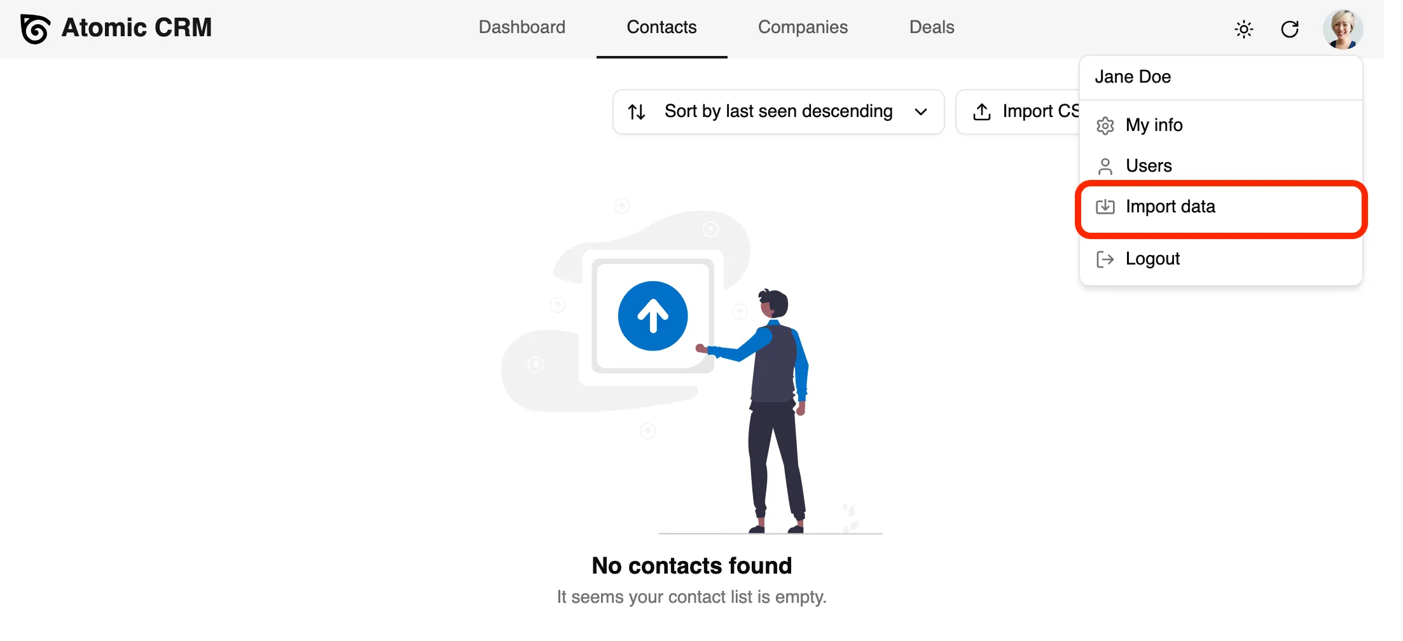
Task: Toggle the light/dark theme sun icon
Action: [1243, 29]
